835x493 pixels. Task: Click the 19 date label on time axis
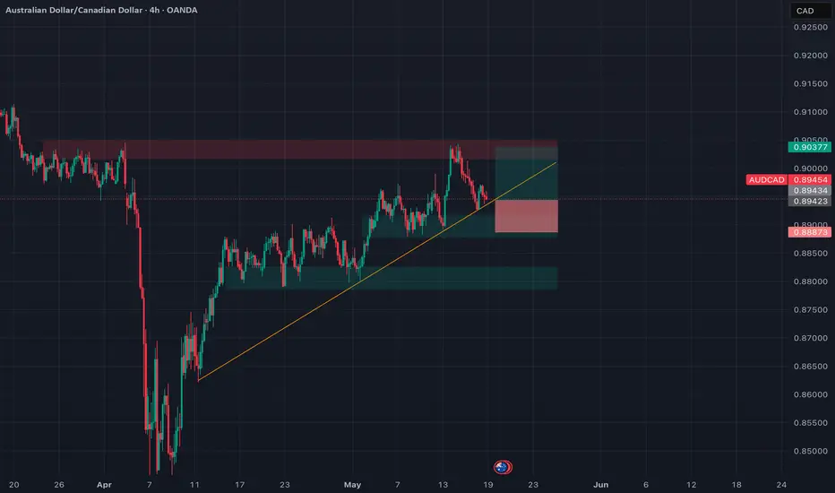click(488, 484)
